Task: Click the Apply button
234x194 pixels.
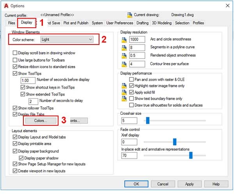Action: click(190, 184)
